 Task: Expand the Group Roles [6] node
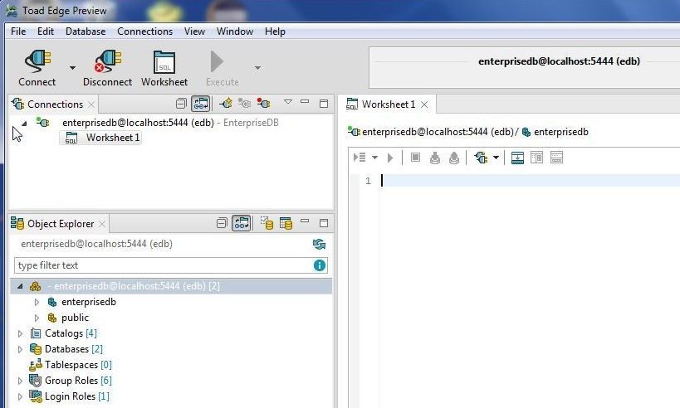pos(21,381)
